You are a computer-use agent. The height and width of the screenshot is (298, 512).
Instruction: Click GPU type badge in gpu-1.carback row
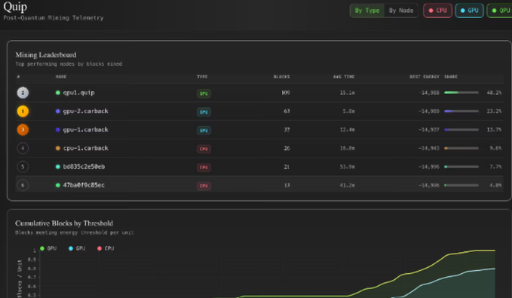(204, 130)
